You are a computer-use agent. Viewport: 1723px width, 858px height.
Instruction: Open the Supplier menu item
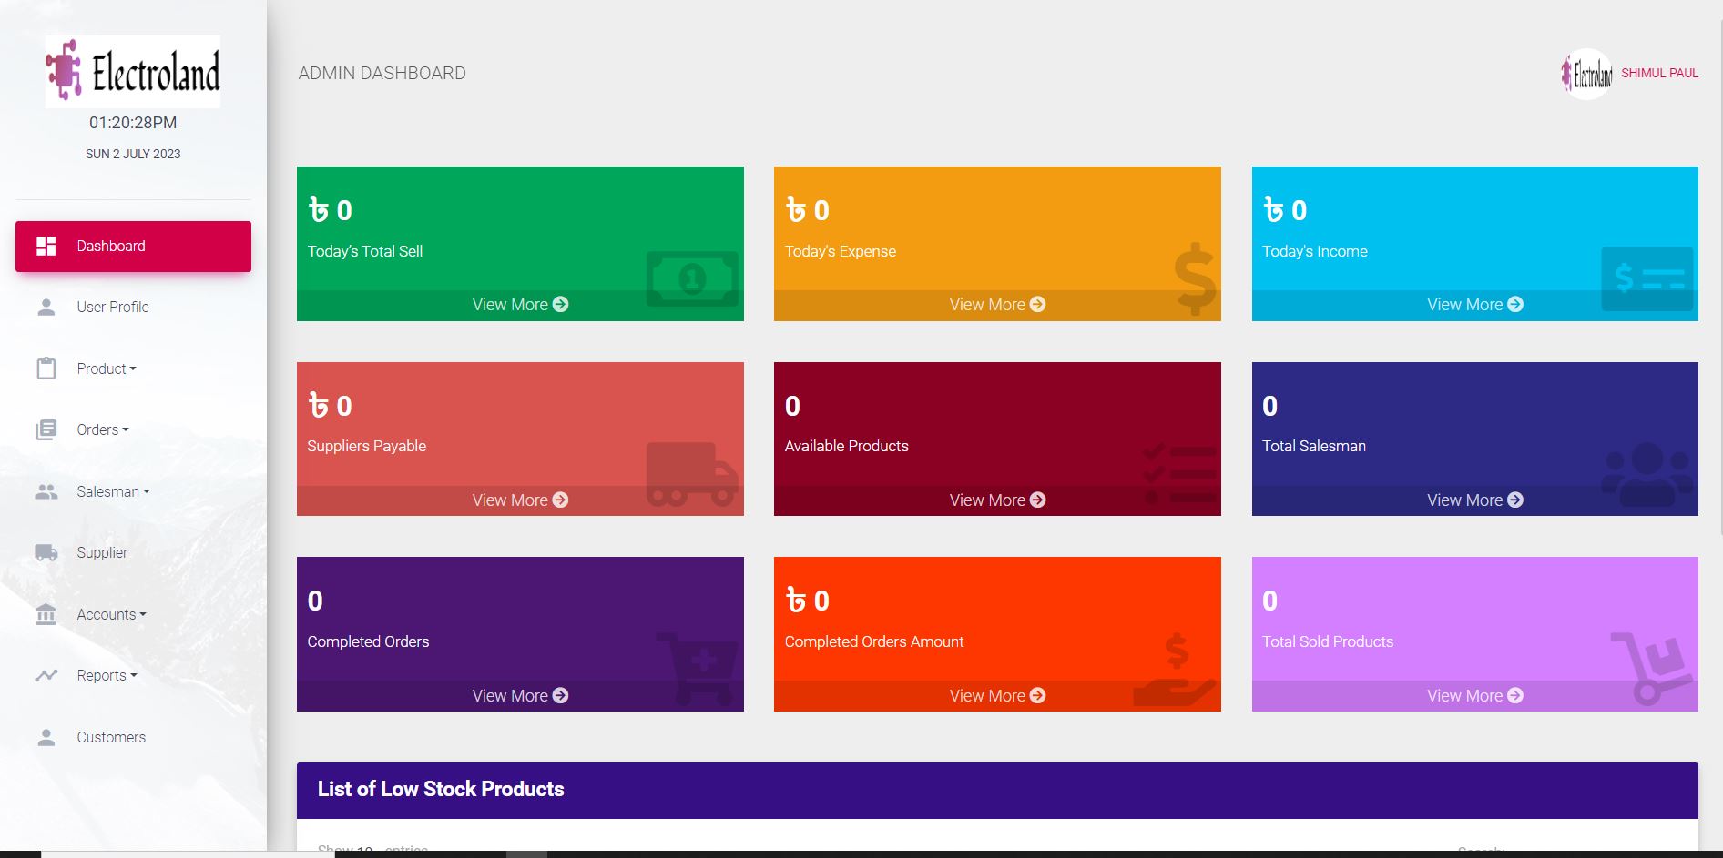pyautogui.click(x=102, y=552)
